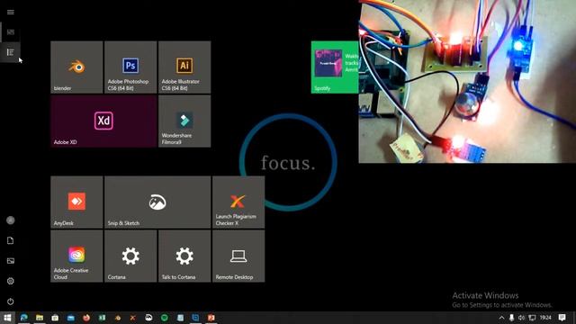Open Blender from the taskbar
Viewport: 576px width, 324px height.
[118, 318]
